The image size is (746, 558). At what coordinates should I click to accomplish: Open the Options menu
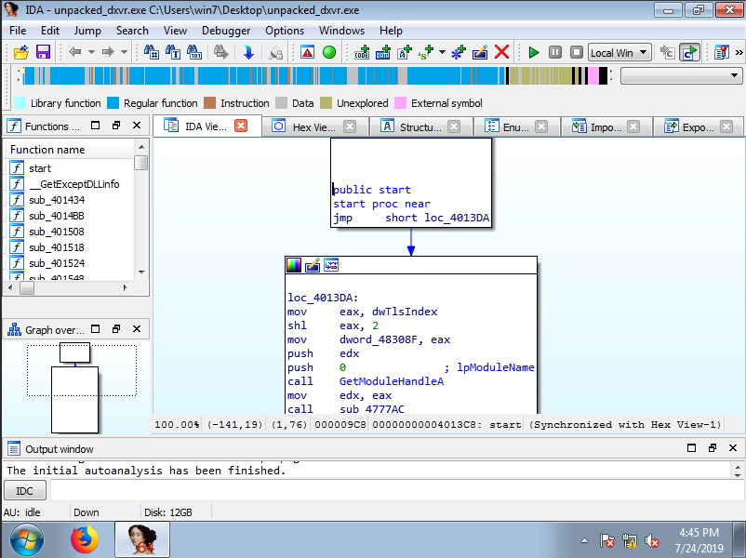[x=285, y=31]
